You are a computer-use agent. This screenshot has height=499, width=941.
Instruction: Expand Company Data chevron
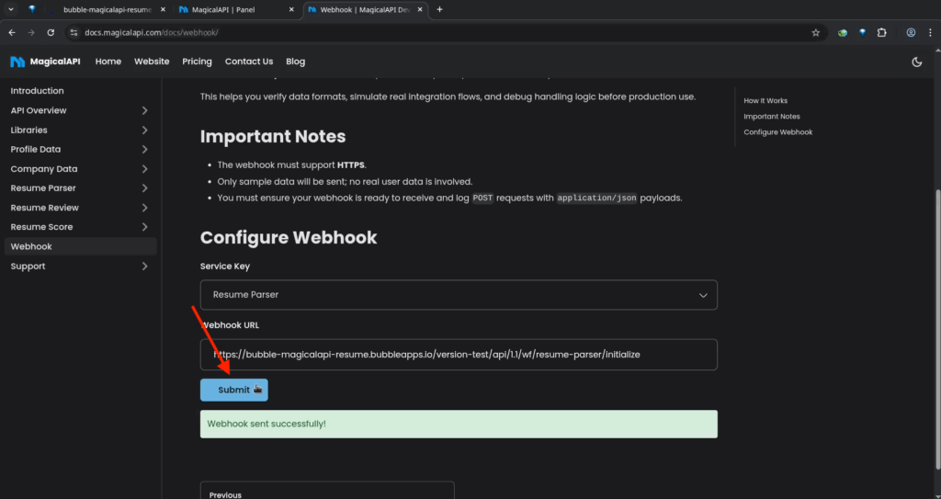pyautogui.click(x=144, y=169)
